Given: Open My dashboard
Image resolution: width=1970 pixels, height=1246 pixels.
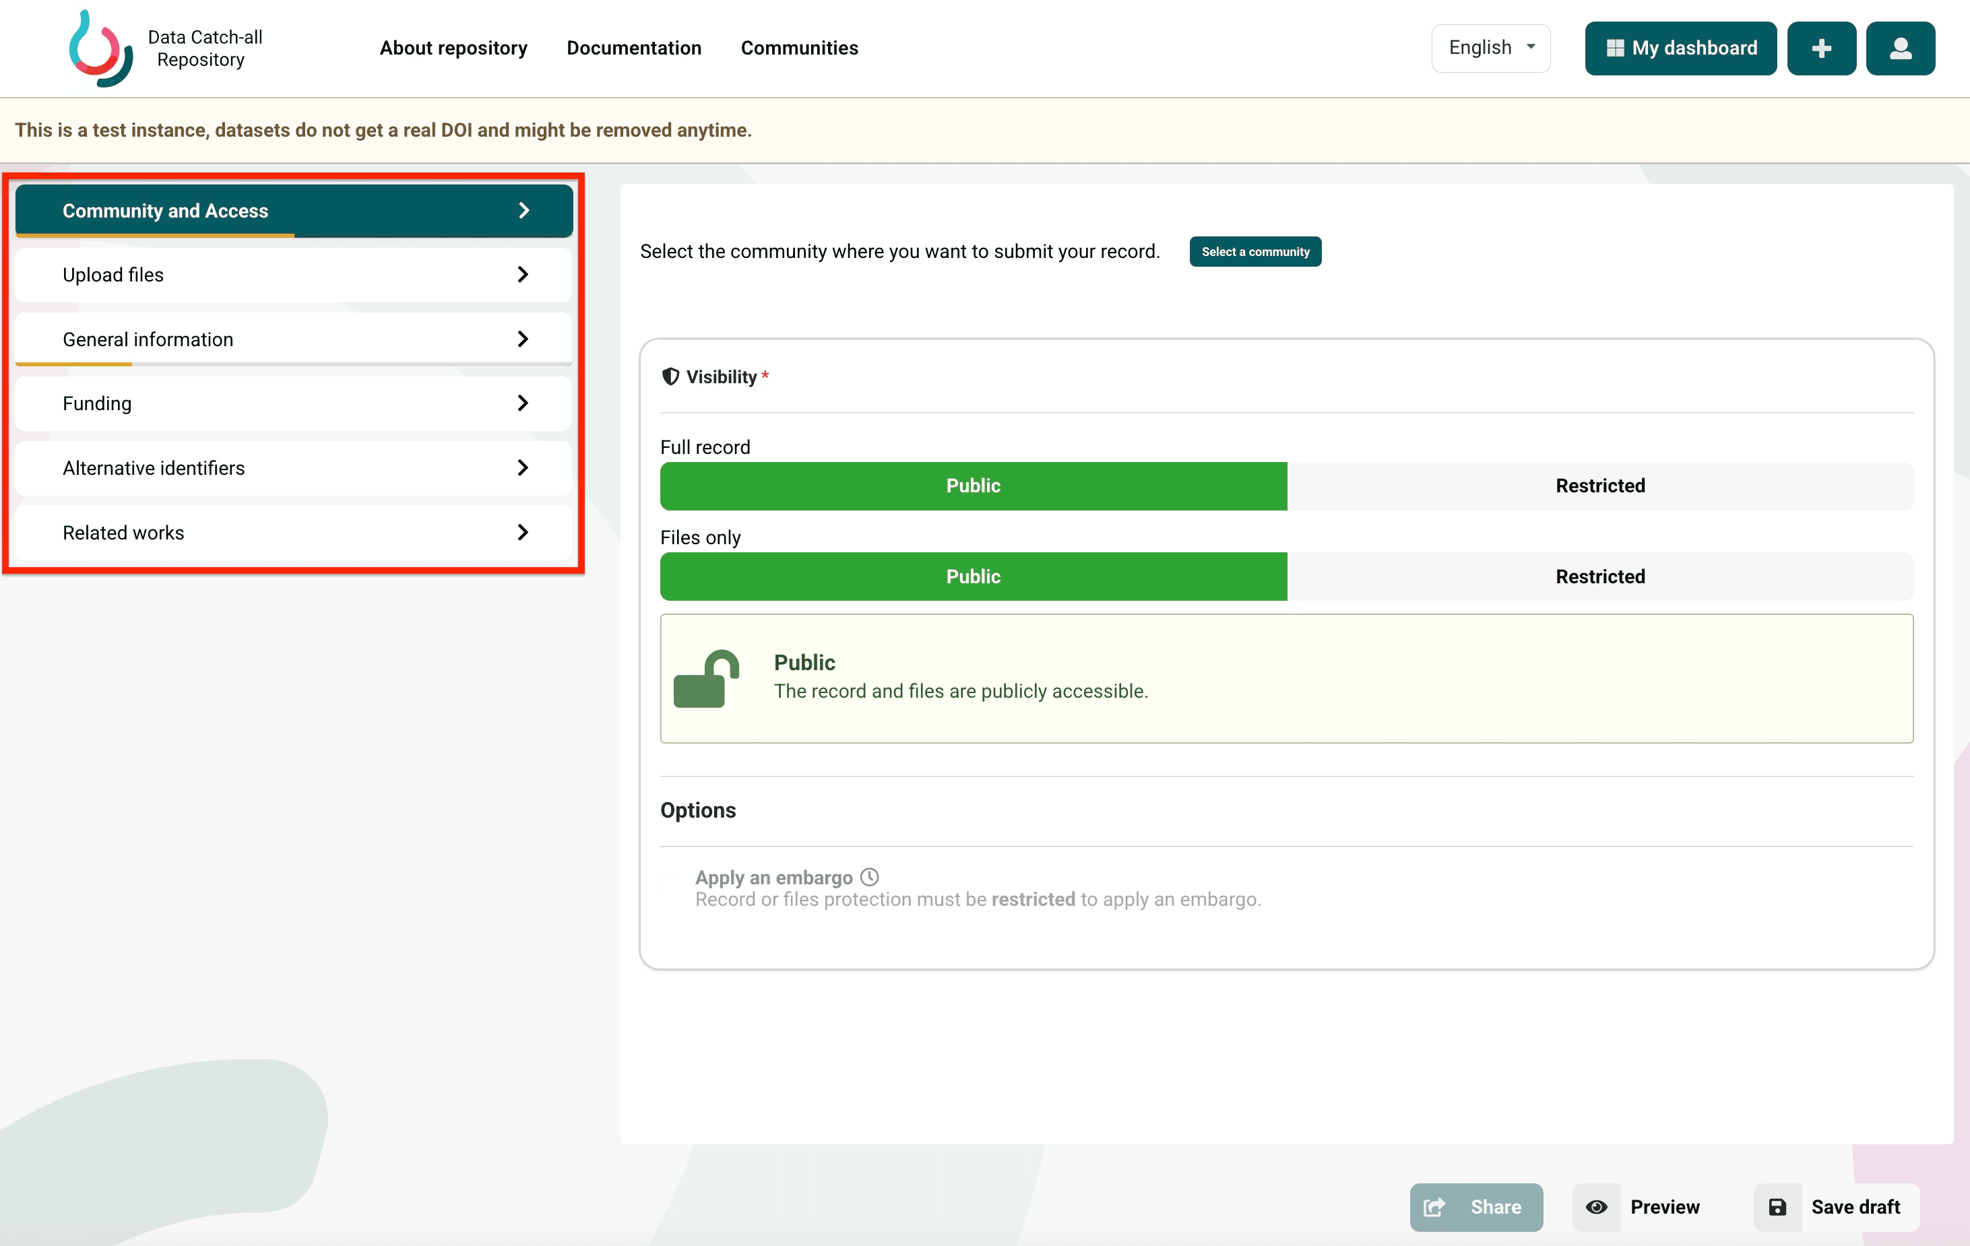Looking at the screenshot, I should (x=1680, y=48).
